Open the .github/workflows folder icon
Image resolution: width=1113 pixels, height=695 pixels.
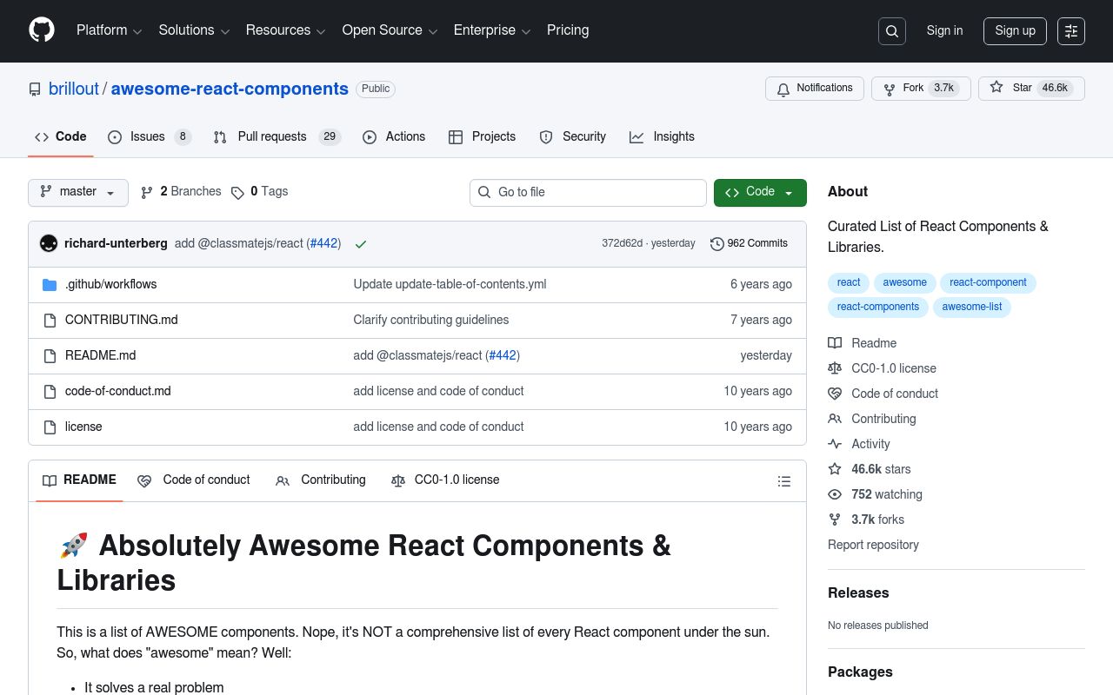click(x=50, y=284)
